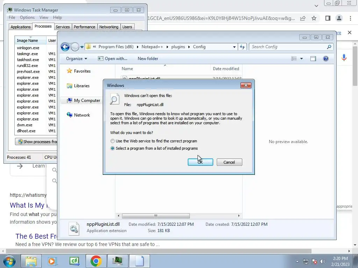The height and width of the screenshot is (268, 358).
Task: Select dwm.exe in process list
Action: click(x=25, y=125)
